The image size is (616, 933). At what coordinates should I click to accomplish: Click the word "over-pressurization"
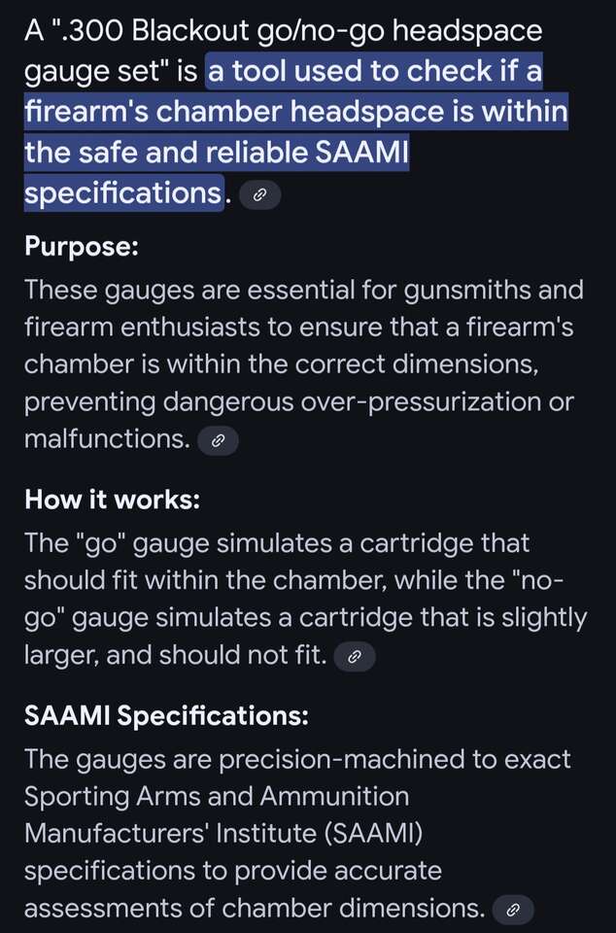point(451,401)
